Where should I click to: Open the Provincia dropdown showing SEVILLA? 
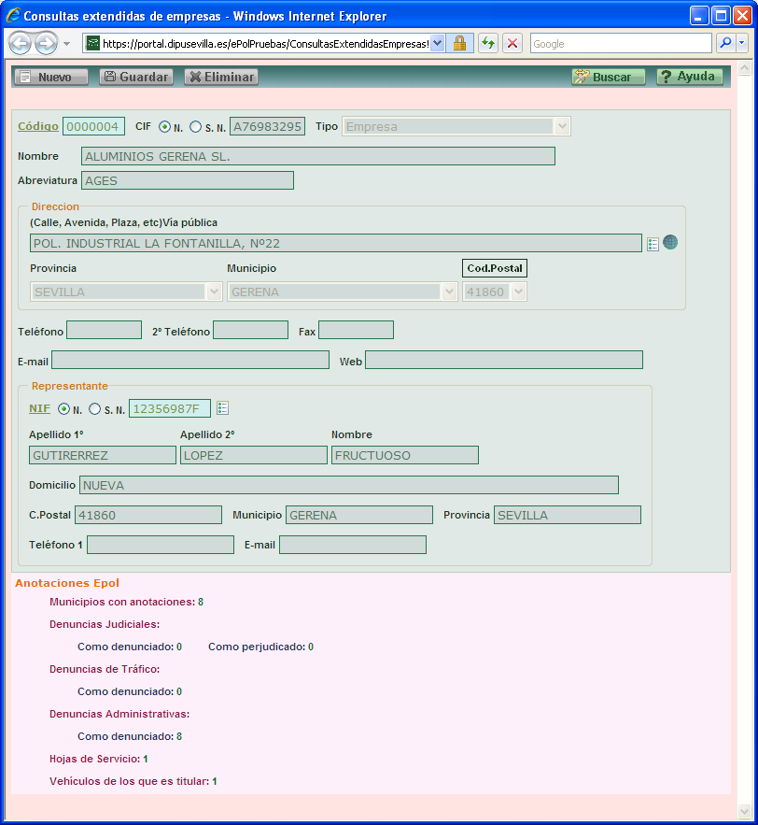coord(213,292)
